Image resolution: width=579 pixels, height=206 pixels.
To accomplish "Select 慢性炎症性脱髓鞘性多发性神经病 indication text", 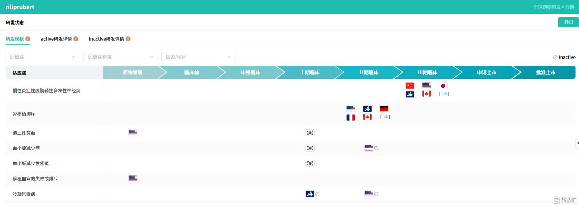I will (47, 91).
